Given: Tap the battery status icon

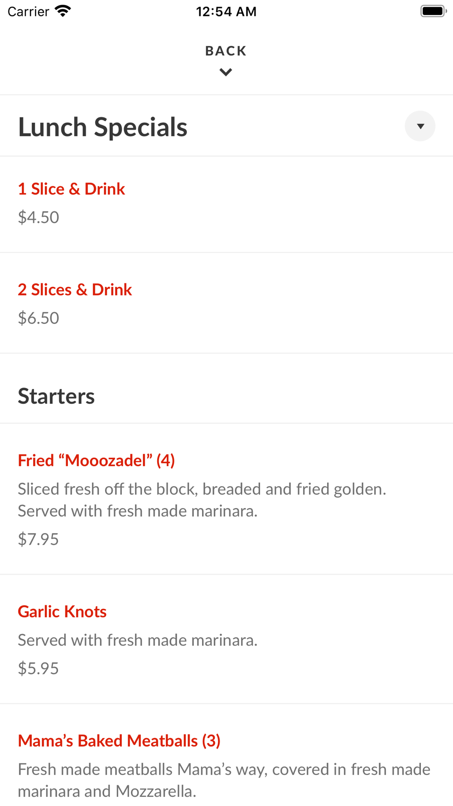Looking at the screenshot, I should [433, 11].
